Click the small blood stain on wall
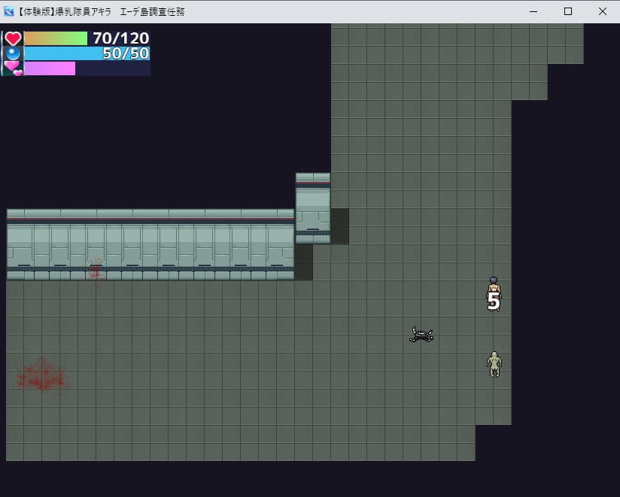Viewport: 620px width, 497px height. pyautogui.click(x=96, y=271)
